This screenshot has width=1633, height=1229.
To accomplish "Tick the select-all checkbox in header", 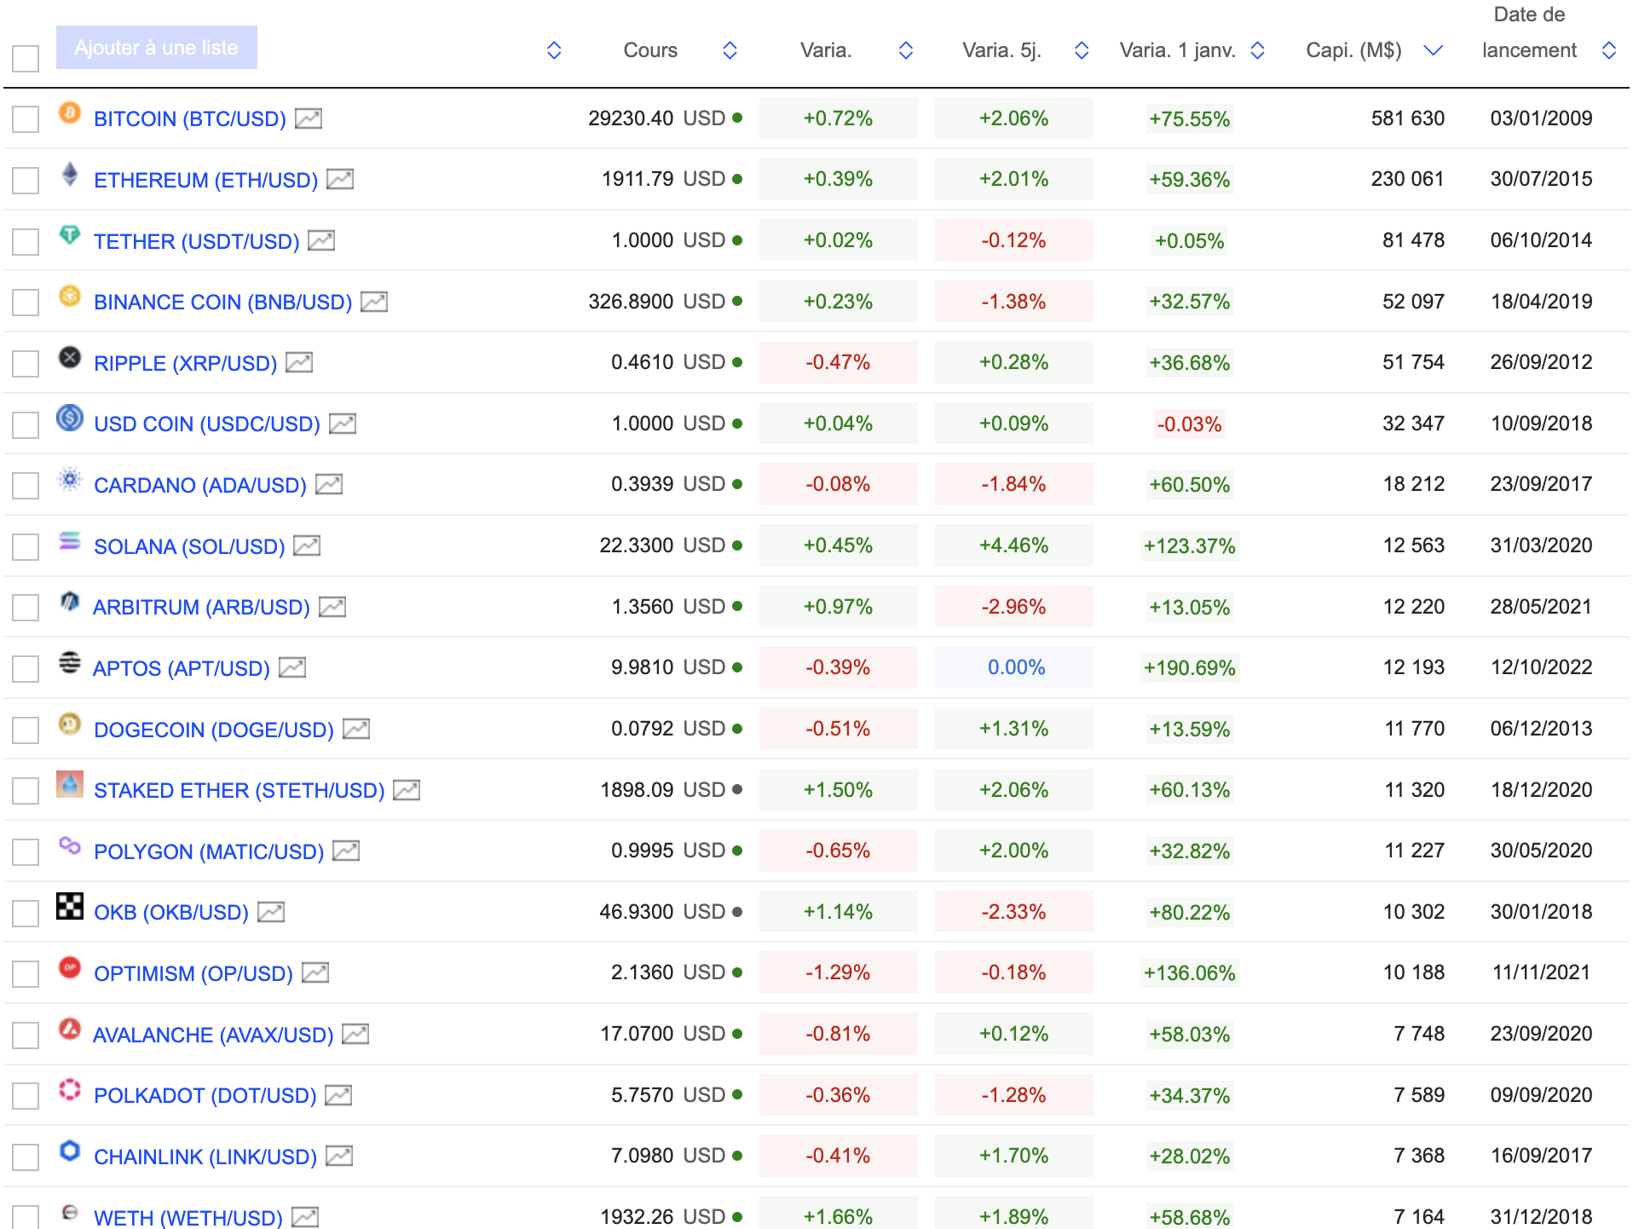I will (x=26, y=59).
